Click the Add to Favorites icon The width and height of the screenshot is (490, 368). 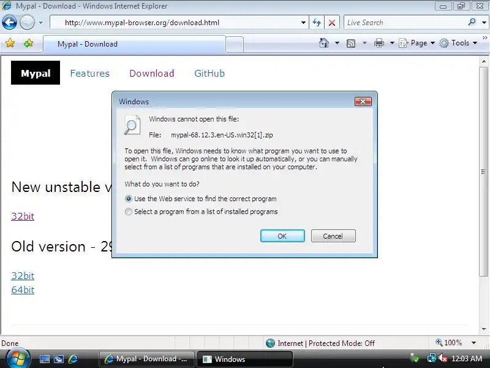29,43
